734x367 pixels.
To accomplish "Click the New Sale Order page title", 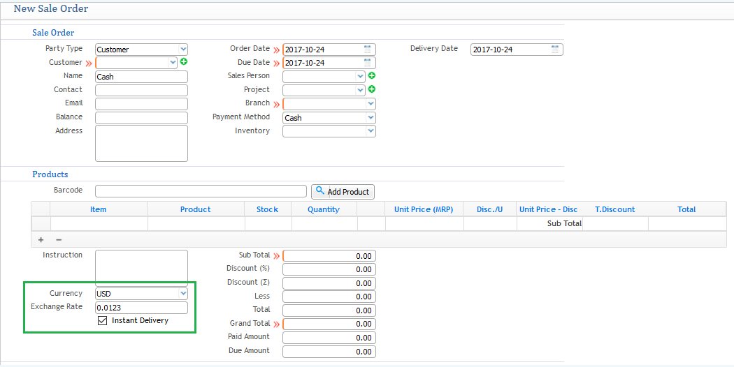I will tap(51, 8).
